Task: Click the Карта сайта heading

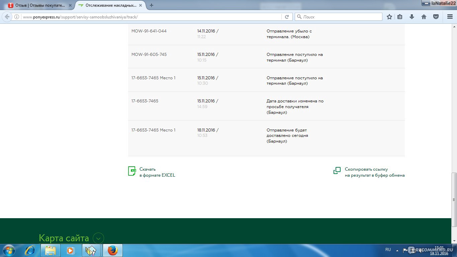Action: pos(64,238)
